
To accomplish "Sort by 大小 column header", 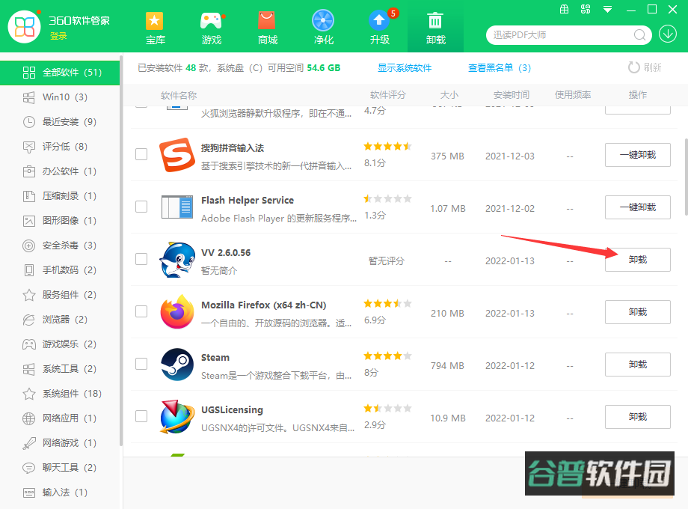I will (449, 95).
